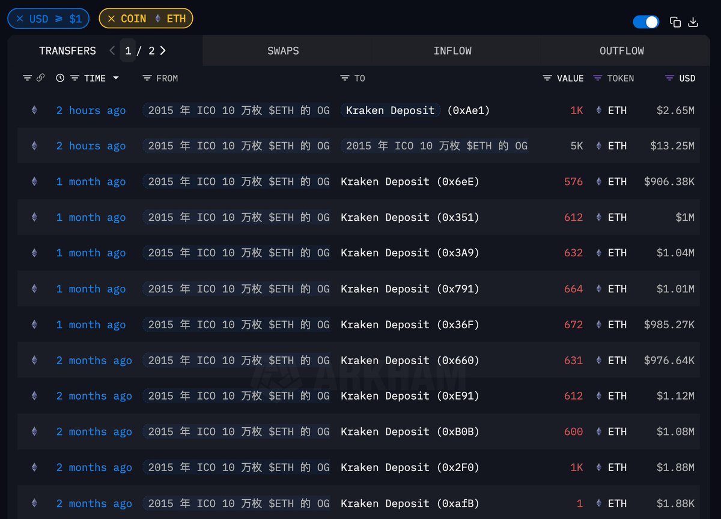Open Kraken Deposit (0x6eE) address
Screen dimensions: 721x519
click(x=410, y=182)
